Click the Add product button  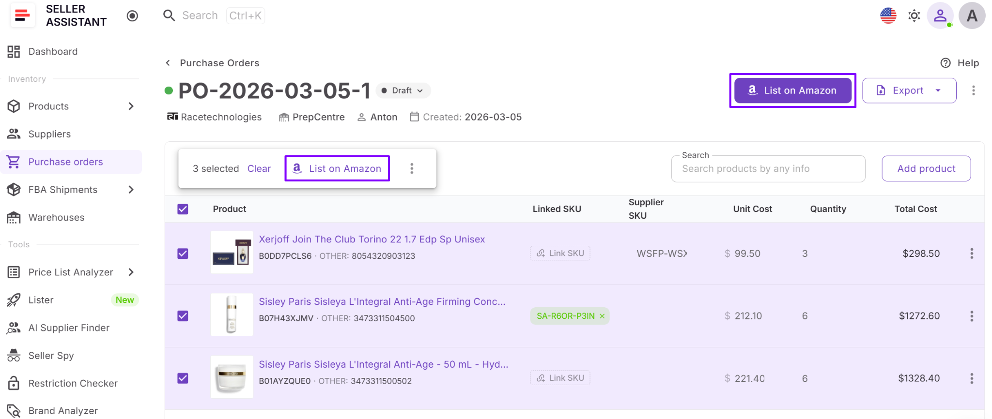(x=926, y=168)
